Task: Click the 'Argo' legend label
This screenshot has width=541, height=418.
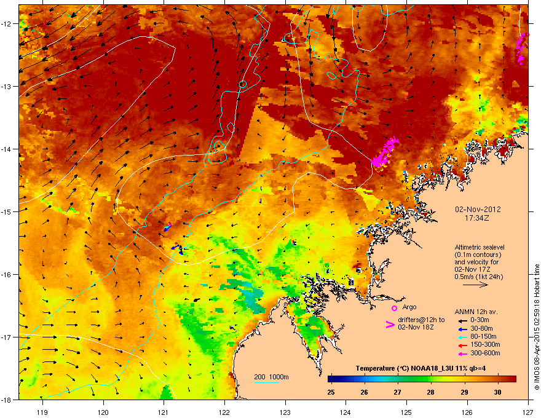Action: pos(409,307)
